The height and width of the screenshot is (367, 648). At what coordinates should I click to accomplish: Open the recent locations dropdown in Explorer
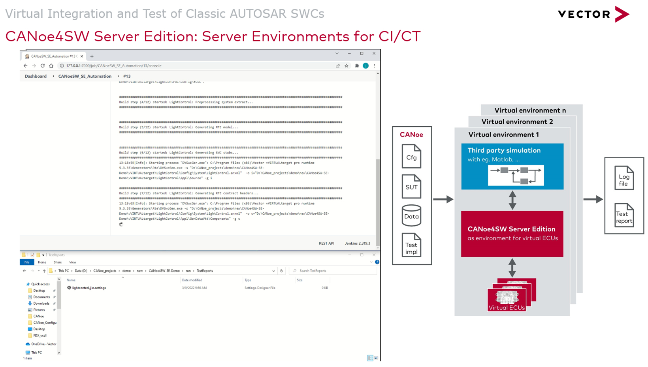pos(38,271)
